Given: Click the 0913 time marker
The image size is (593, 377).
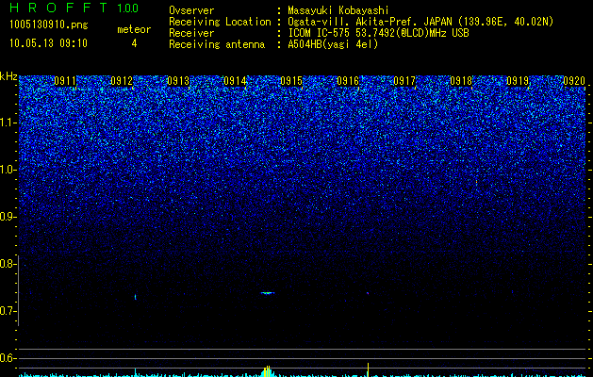Looking at the screenshot, I should [x=178, y=81].
